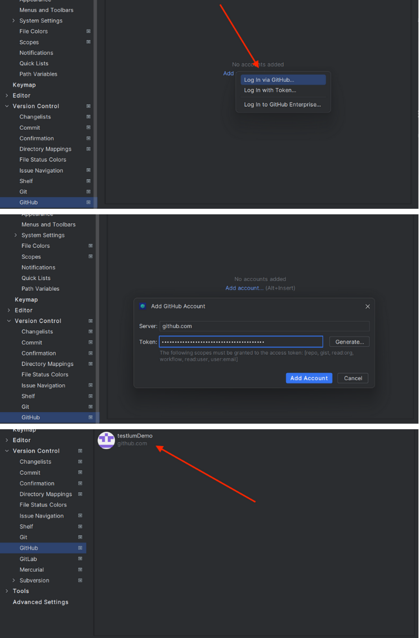This screenshot has height=638, width=419.
Task: Select Issue Navigation in bottom screenshot
Action: click(x=42, y=516)
